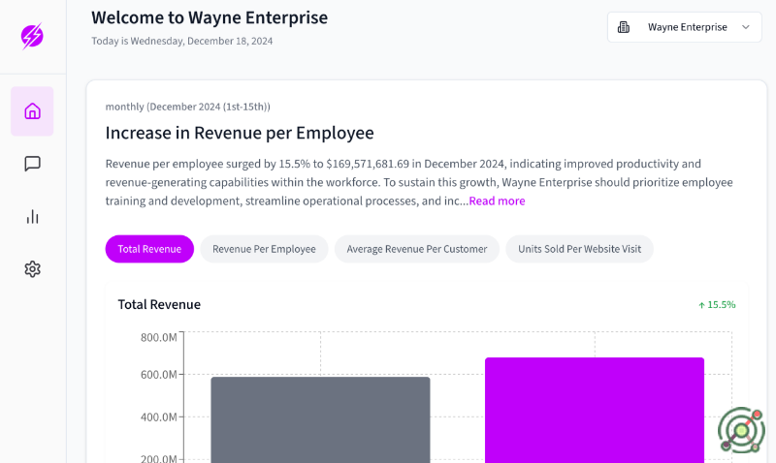Click the green 15.5% increase indicator
776x463 pixels.
point(717,304)
